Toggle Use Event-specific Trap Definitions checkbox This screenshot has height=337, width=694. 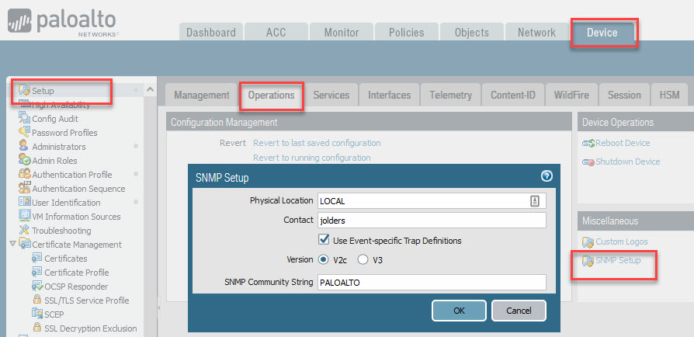pyautogui.click(x=324, y=241)
